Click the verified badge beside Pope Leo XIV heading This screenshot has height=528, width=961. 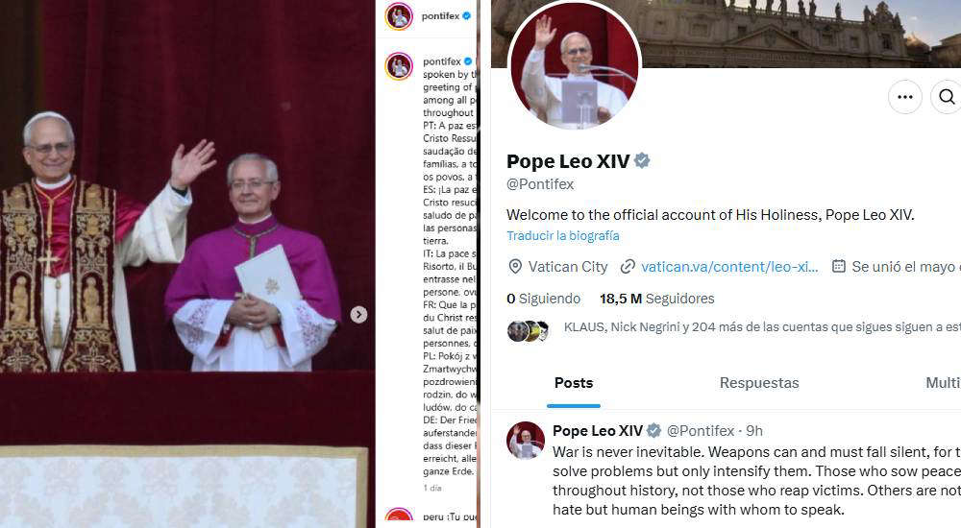pos(642,160)
